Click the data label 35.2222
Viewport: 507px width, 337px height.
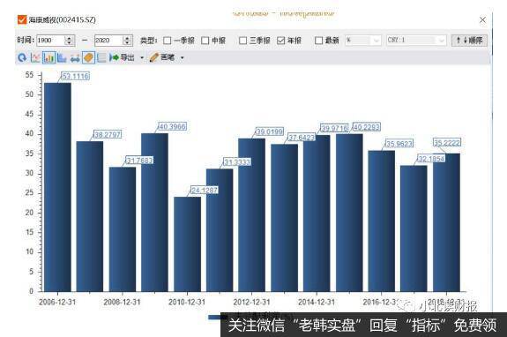coord(447,142)
